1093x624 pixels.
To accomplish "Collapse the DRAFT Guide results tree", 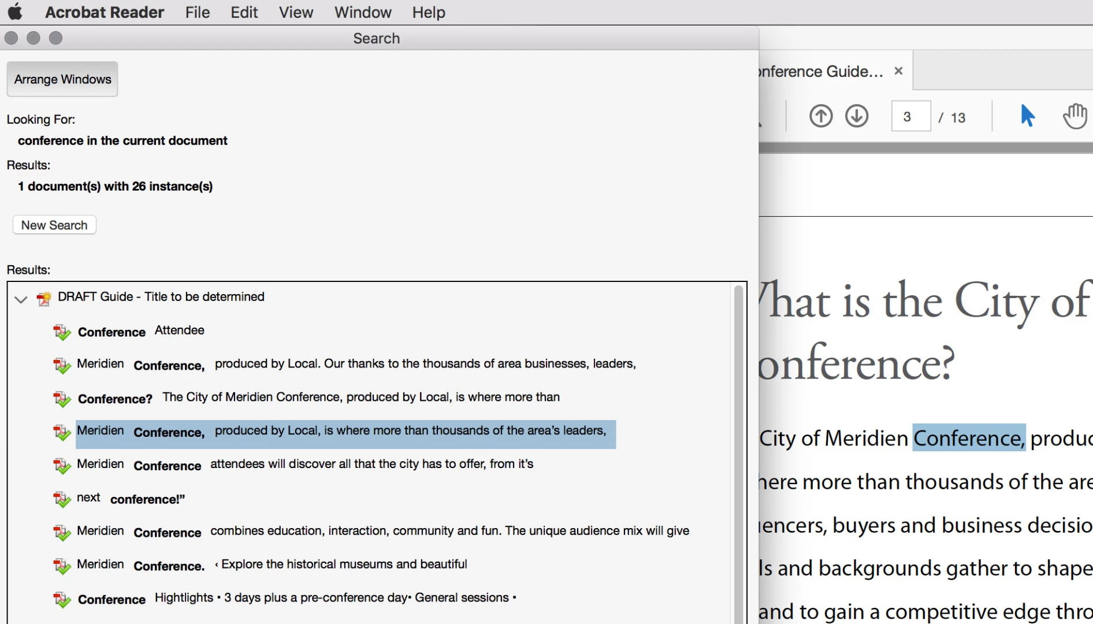I will coord(21,299).
